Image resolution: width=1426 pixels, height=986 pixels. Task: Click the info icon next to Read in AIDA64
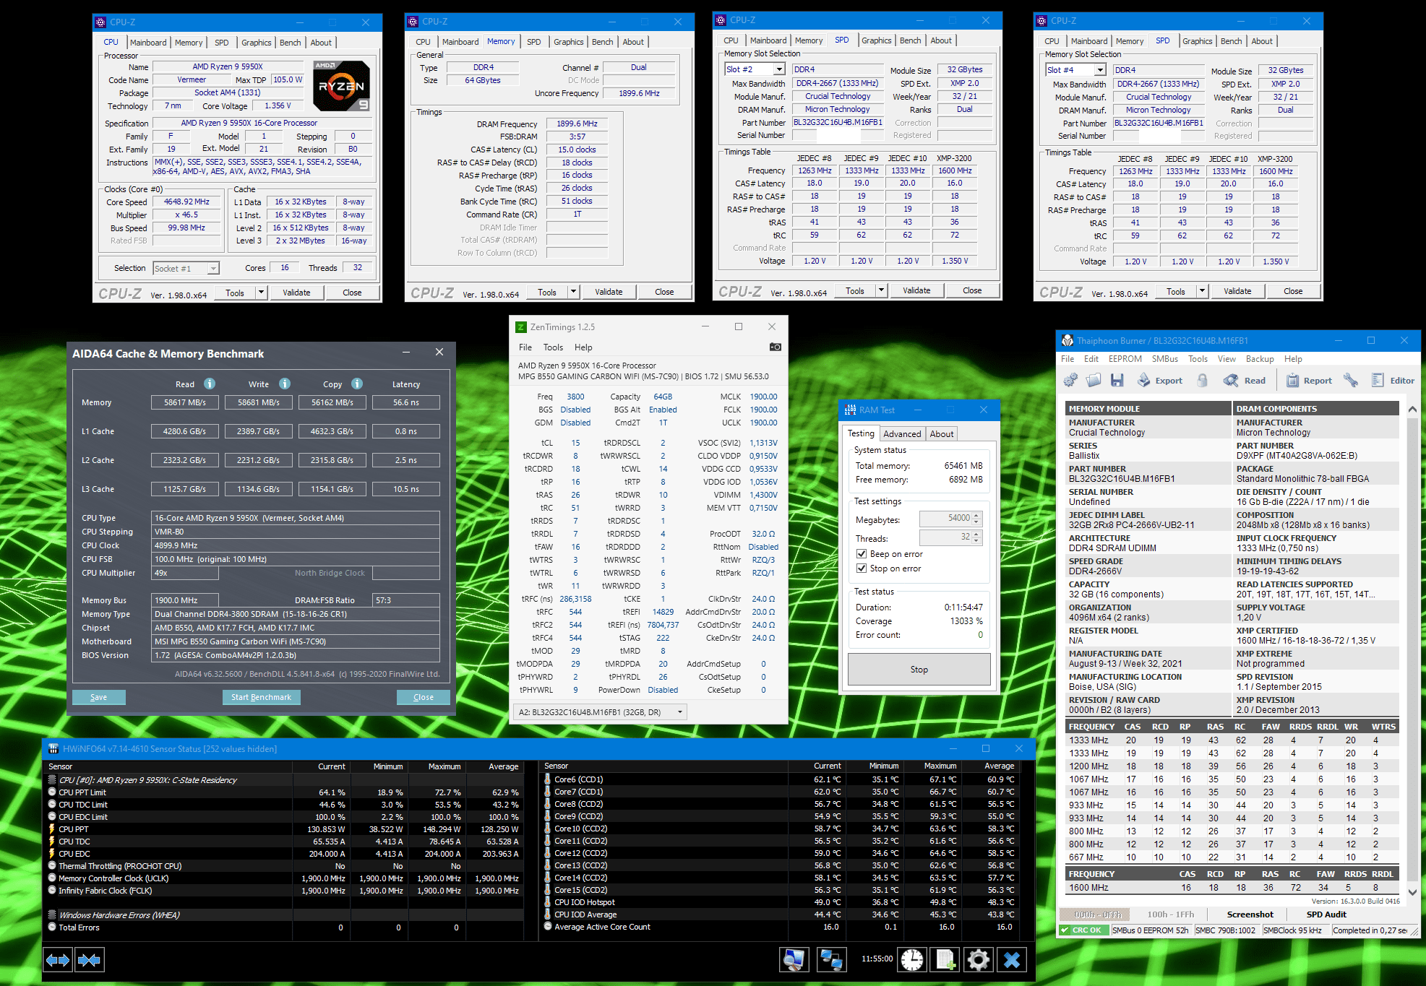click(x=210, y=384)
